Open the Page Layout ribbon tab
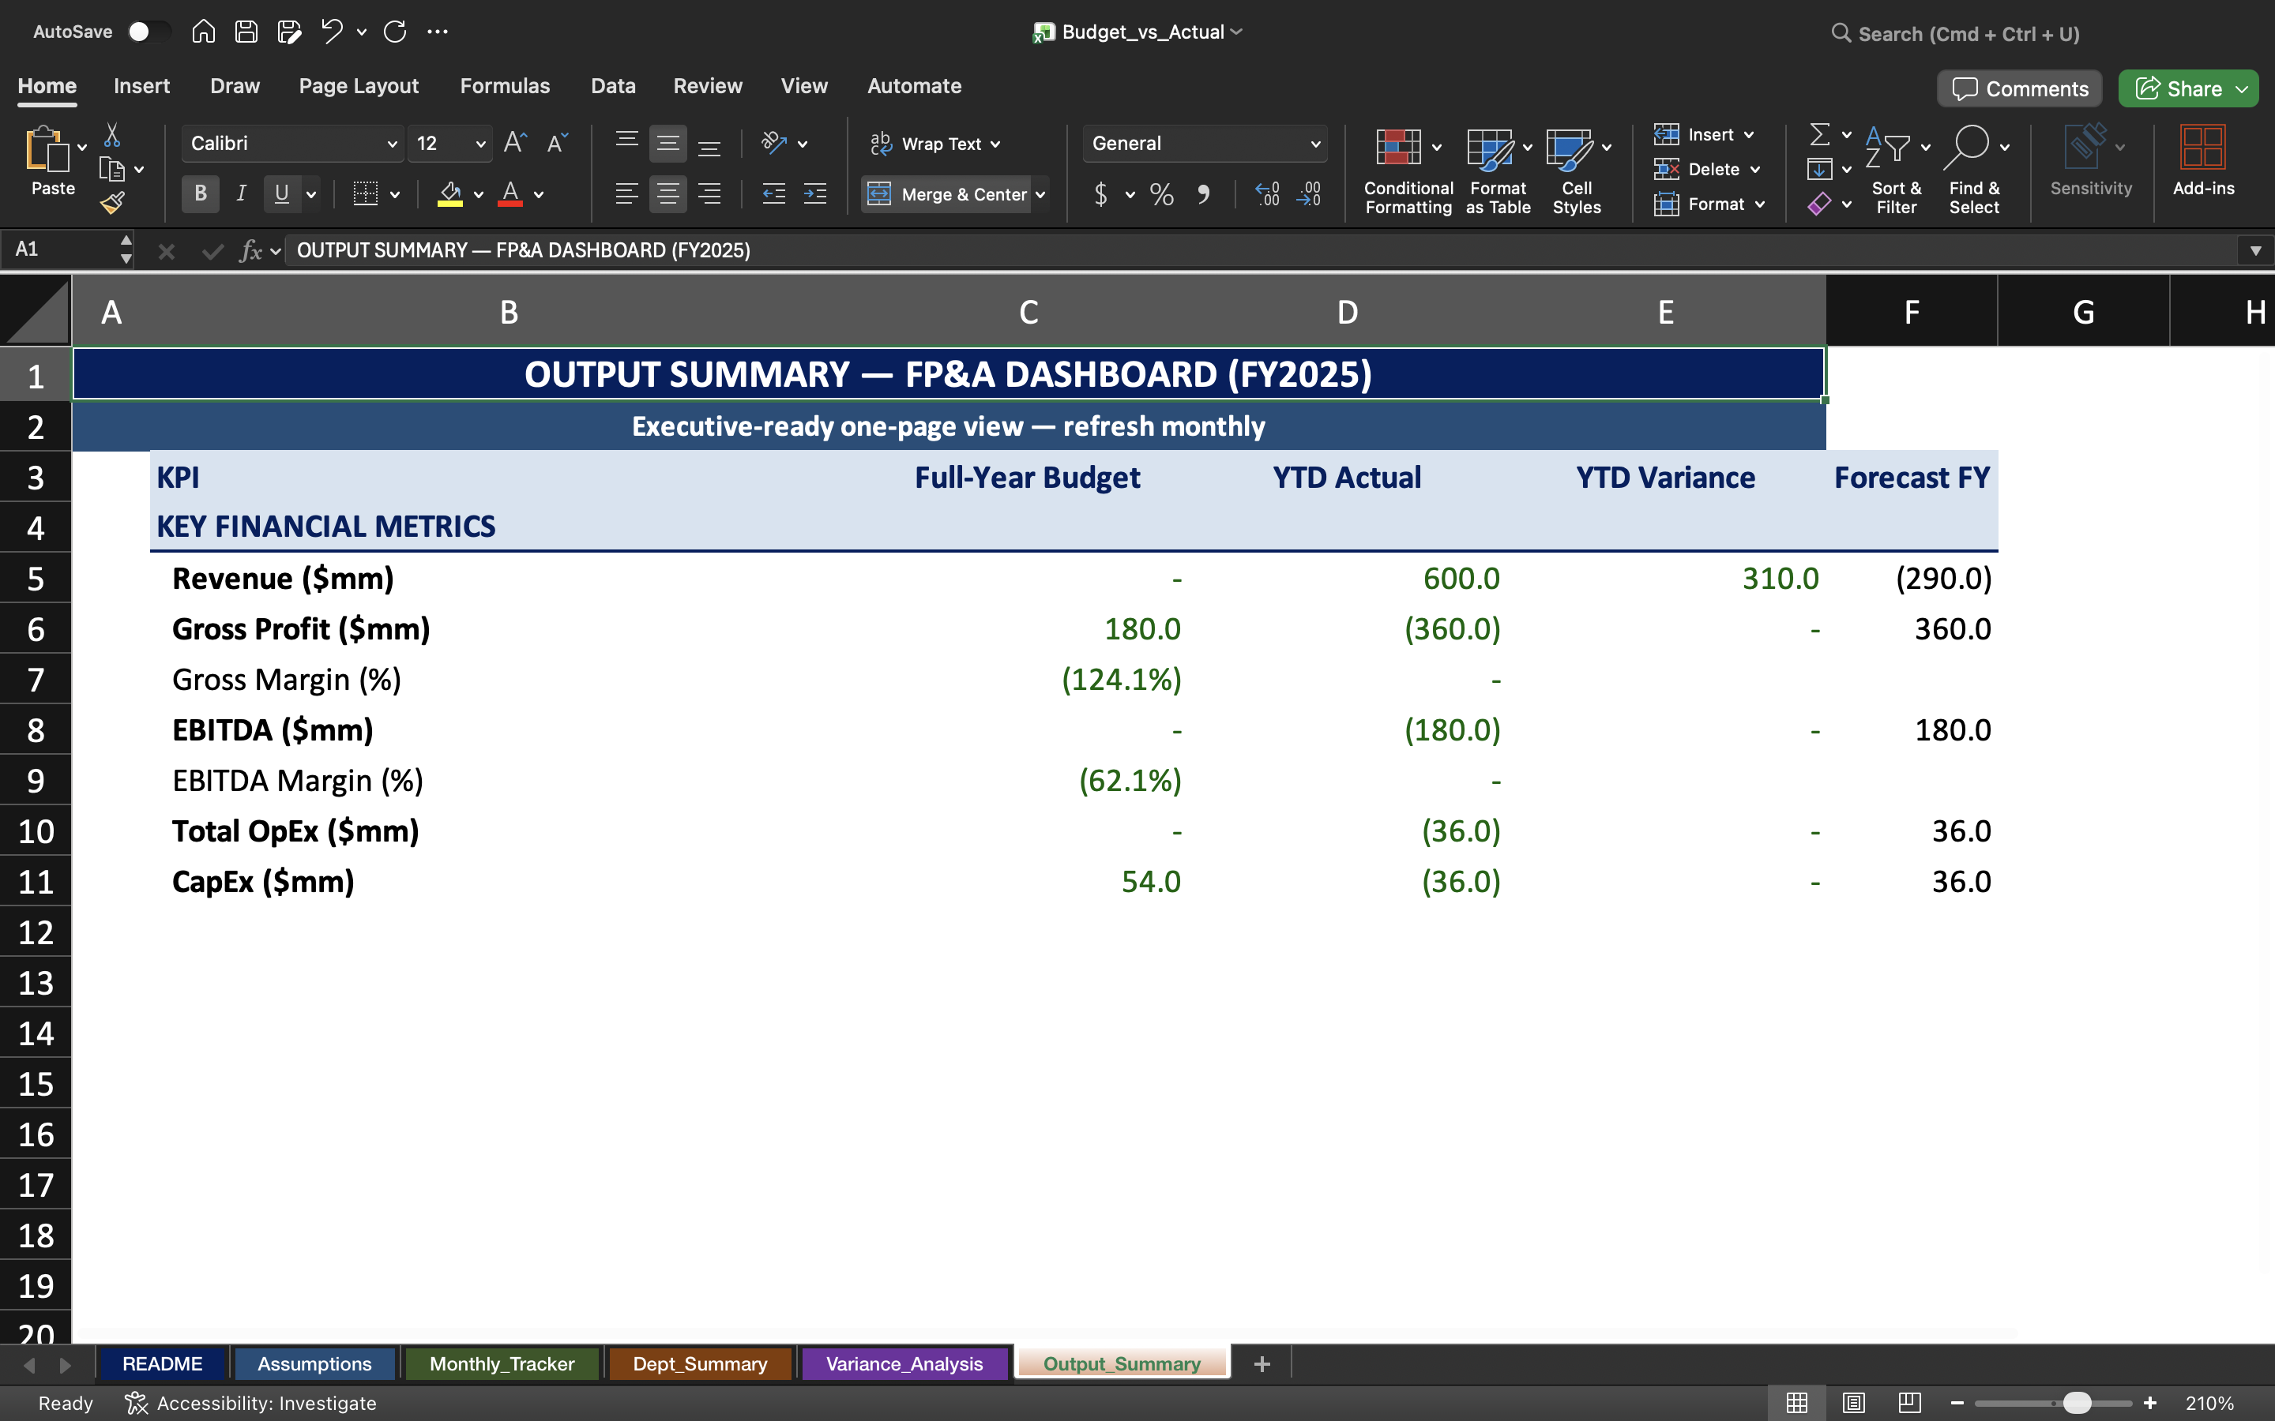Viewport: 2275px width, 1421px height. (358, 85)
